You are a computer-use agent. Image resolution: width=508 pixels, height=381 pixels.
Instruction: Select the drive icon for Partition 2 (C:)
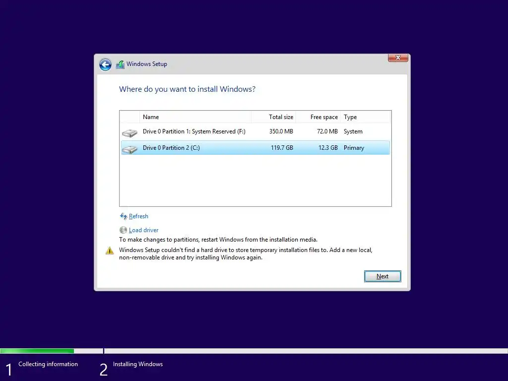pyautogui.click(x=129, y=149)
